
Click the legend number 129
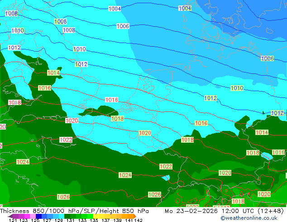tap(59, 220)
